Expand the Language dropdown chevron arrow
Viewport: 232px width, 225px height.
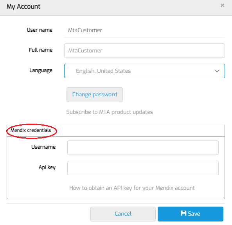pos(217,71)
